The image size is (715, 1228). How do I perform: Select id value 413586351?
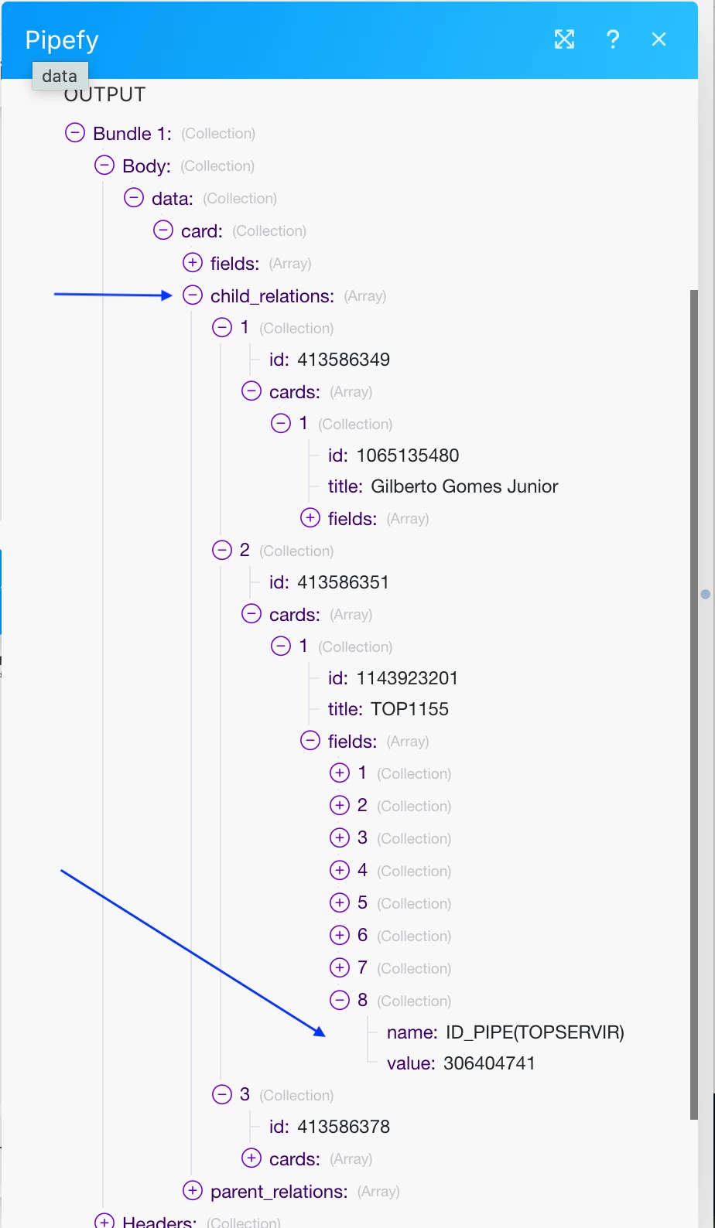click(343, 582)
